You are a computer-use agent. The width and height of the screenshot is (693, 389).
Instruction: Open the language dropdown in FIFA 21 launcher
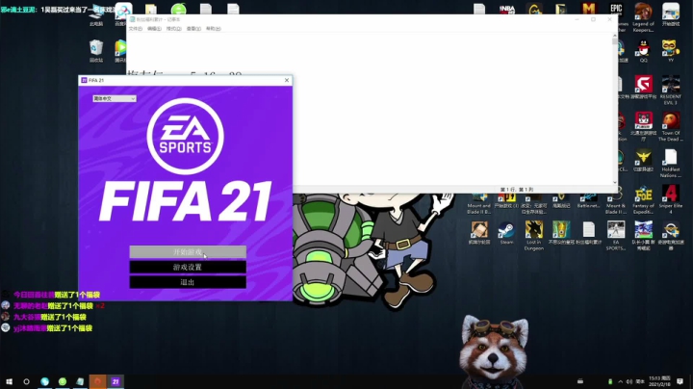(114, 98)
